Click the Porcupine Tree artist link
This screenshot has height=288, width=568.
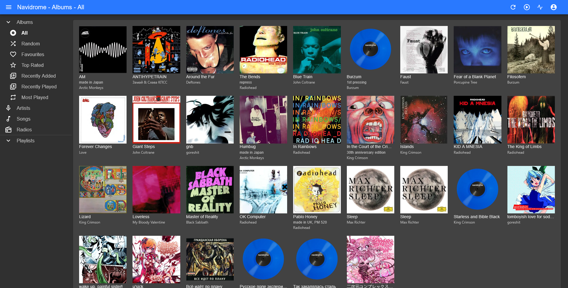(x=465, y=82)
